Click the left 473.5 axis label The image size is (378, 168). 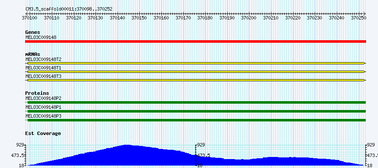17,155
